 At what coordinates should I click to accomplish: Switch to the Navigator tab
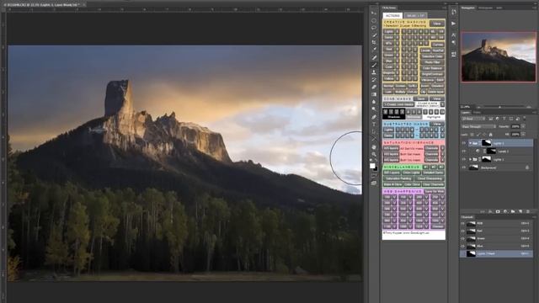point(468,8)
